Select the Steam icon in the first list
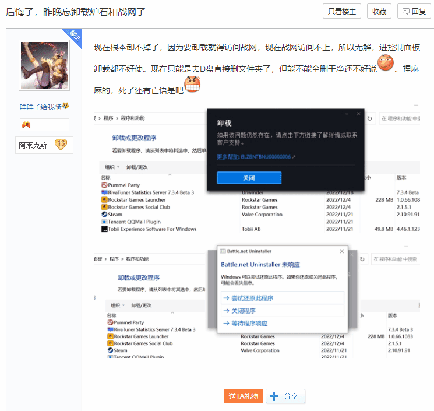This screenshot has width=434, height=411. coord(104,215)
